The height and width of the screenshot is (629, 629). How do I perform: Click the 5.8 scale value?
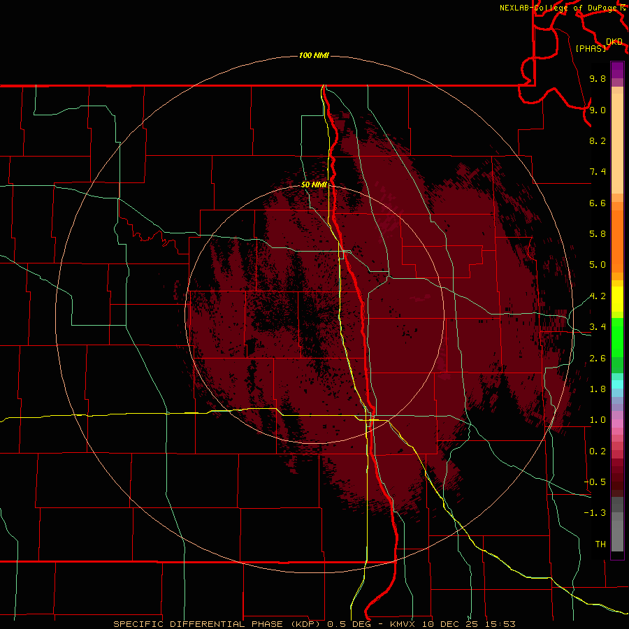tap(598, 234)
